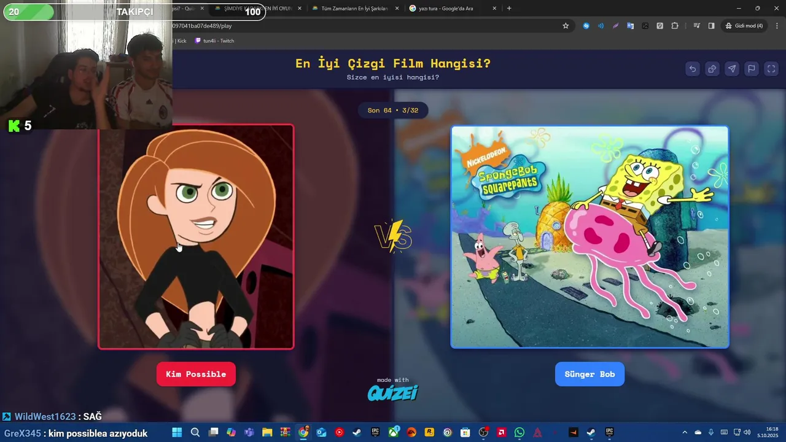Click the 'Son 64 • 3/32' round indicator

(x=393, y=110)
